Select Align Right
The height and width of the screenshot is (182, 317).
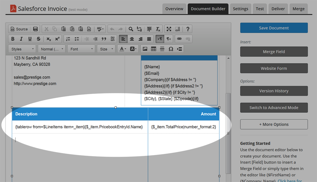(141, 39)
